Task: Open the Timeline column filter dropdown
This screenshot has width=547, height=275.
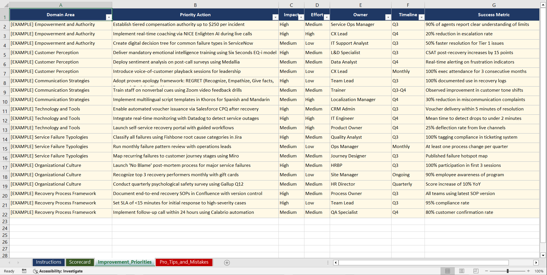Action: (x=422, y=17)
